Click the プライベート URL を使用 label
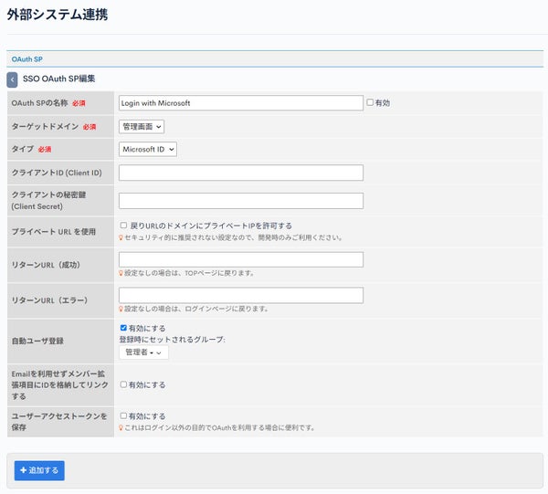This screenshot has width=548, height=494. point(54,232)
